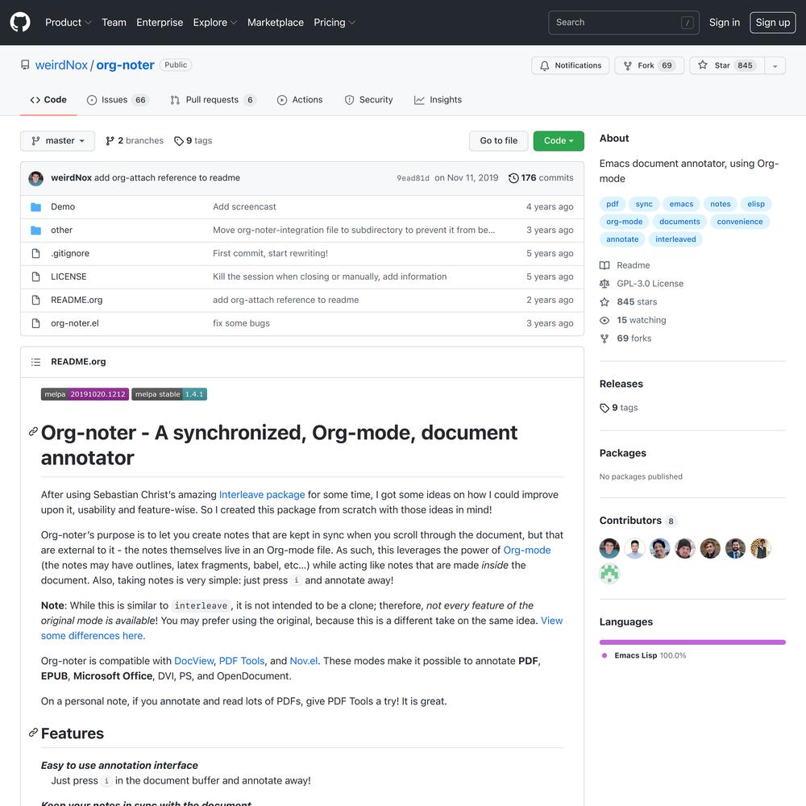This screenshot has height=806, width=806.
Task: Click the Sign up button
Action: pos(773,23)
